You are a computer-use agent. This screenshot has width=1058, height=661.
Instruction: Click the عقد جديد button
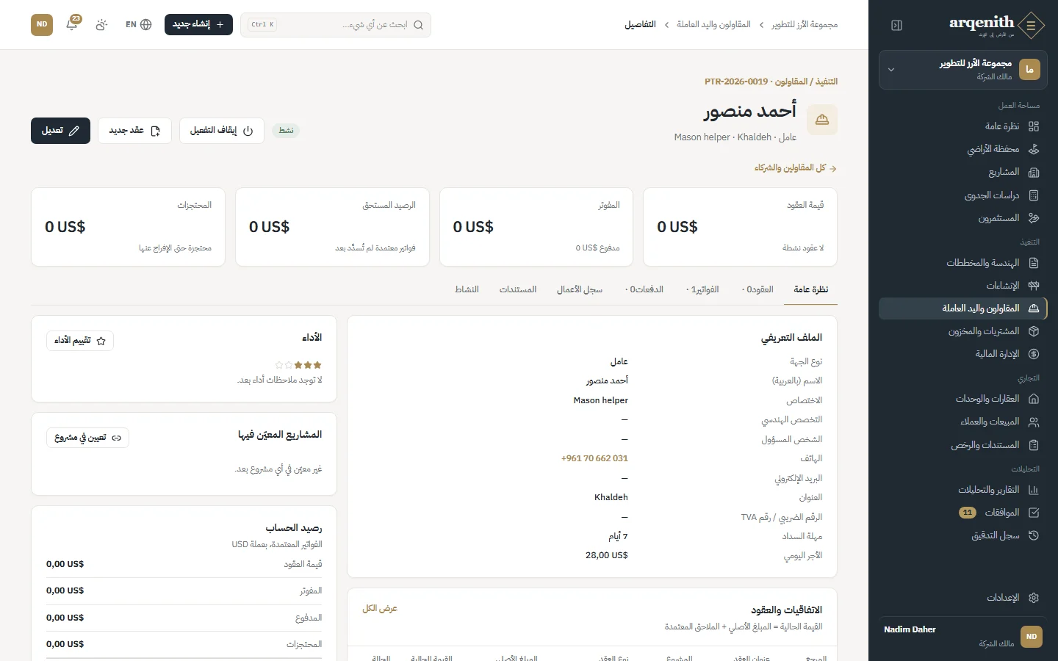[x=134, y=131]
